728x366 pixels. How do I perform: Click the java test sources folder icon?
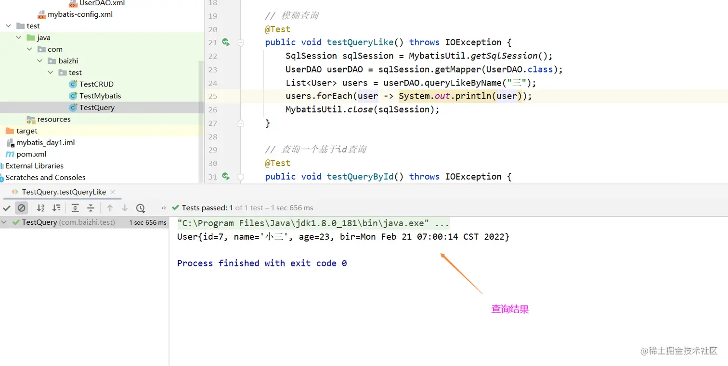31,37
